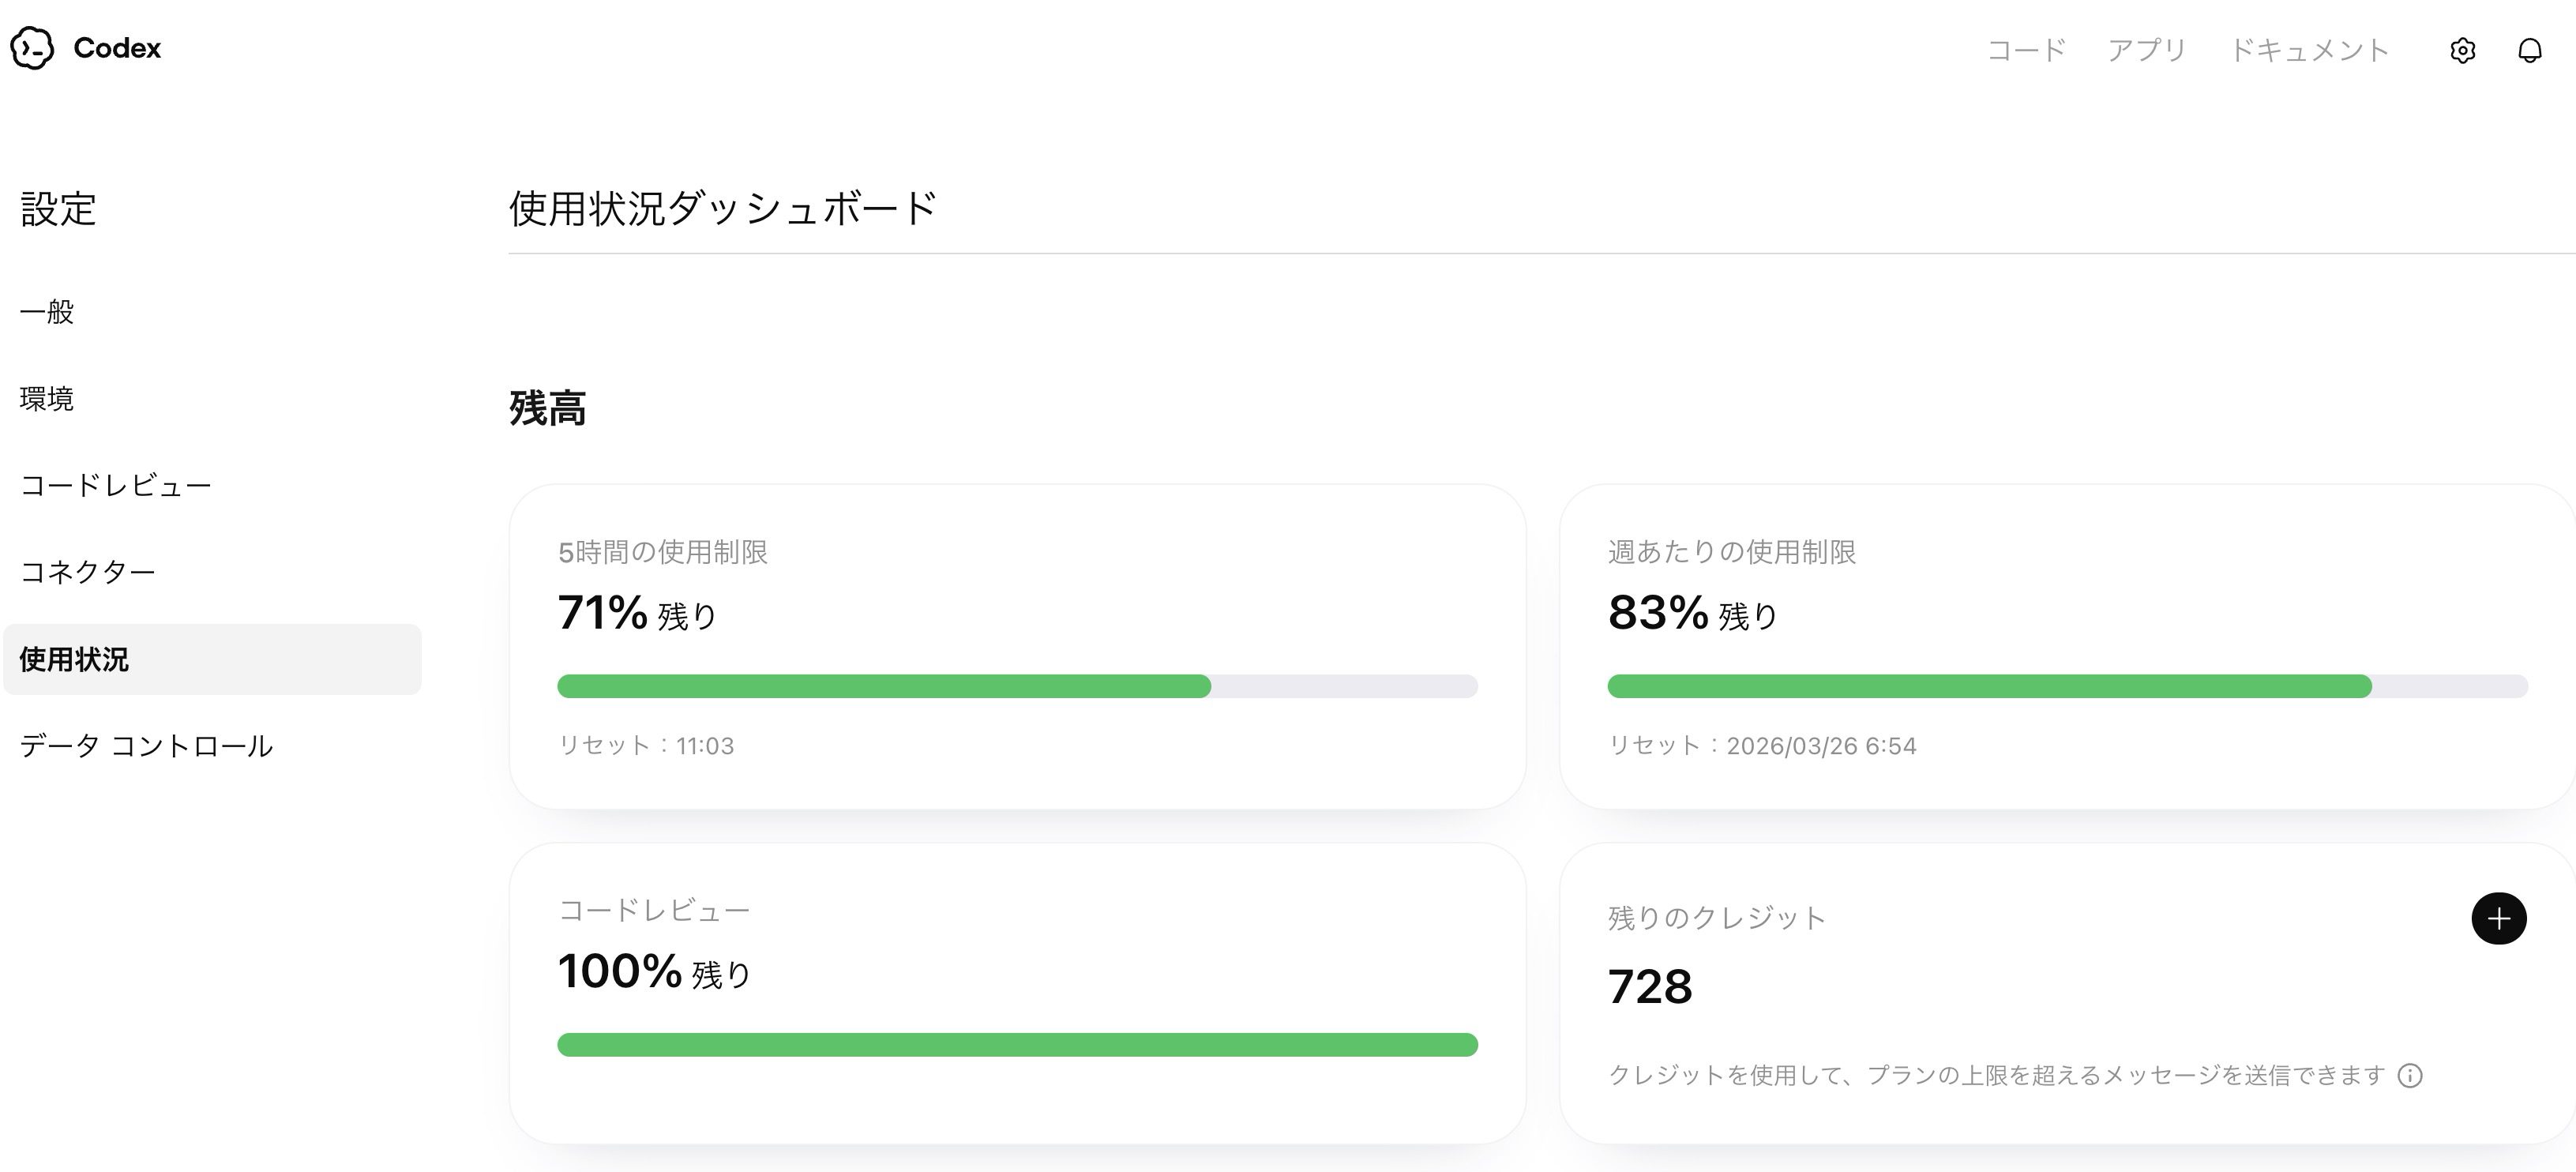Click the 5時間の使用制限 progress bar
Viewport: 2576px width, 1172px height.
tap(1017, 686)
